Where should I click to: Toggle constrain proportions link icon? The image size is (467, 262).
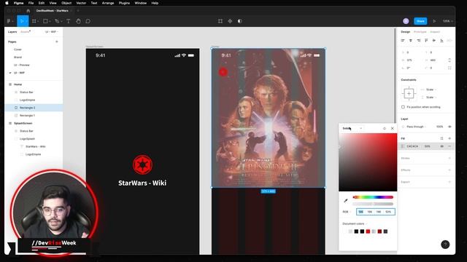coord(449,60)
